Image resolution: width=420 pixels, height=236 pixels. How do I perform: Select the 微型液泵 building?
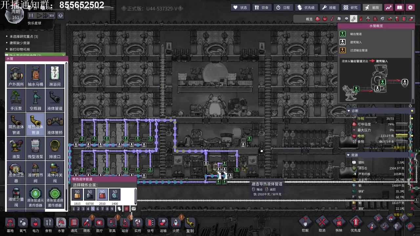coord(35,148)
